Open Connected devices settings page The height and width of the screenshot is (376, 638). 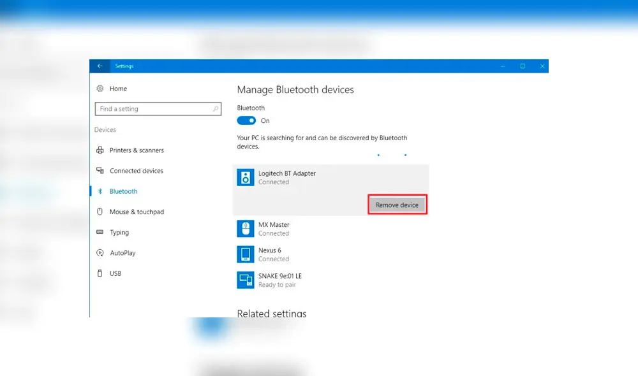point(136,171)
